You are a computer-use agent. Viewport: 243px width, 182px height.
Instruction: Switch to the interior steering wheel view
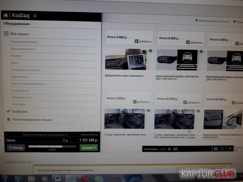tap(169, 149)
